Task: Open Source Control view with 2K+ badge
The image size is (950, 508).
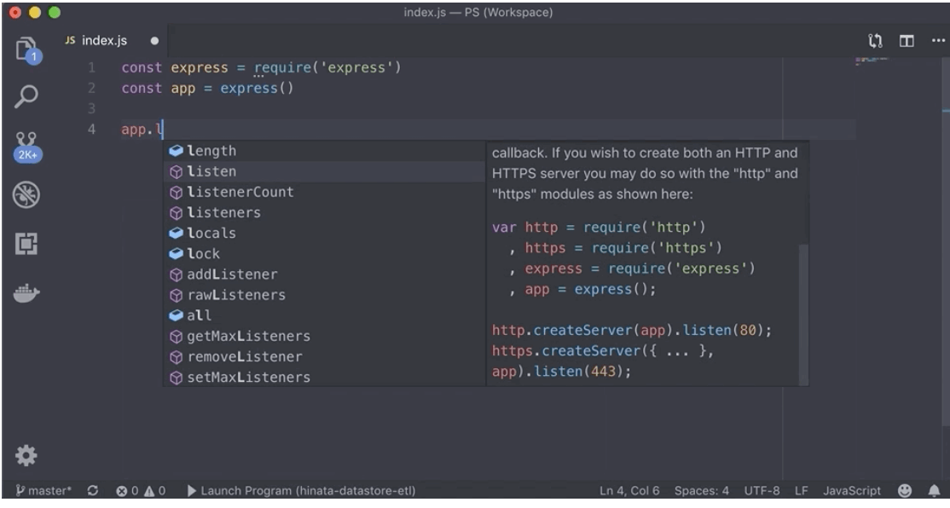Action: pos(26,147)
